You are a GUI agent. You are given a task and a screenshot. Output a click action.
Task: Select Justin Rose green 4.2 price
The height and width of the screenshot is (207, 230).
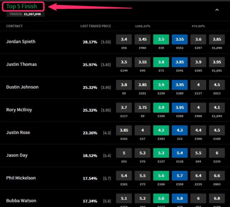[161, 130]
